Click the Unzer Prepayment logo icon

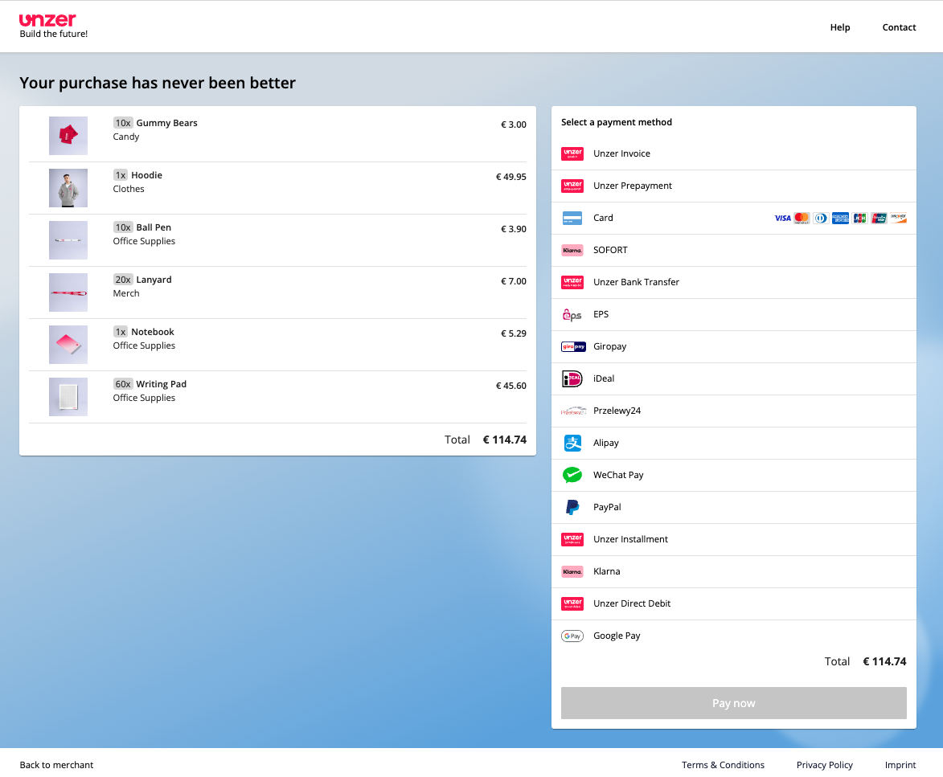tap(572, 186)
